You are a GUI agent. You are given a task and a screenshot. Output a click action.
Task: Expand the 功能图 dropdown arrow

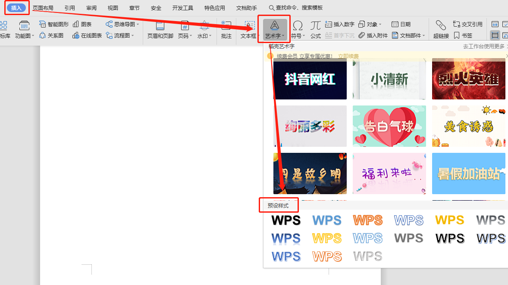pyautogui.click(x=33, y=36)
